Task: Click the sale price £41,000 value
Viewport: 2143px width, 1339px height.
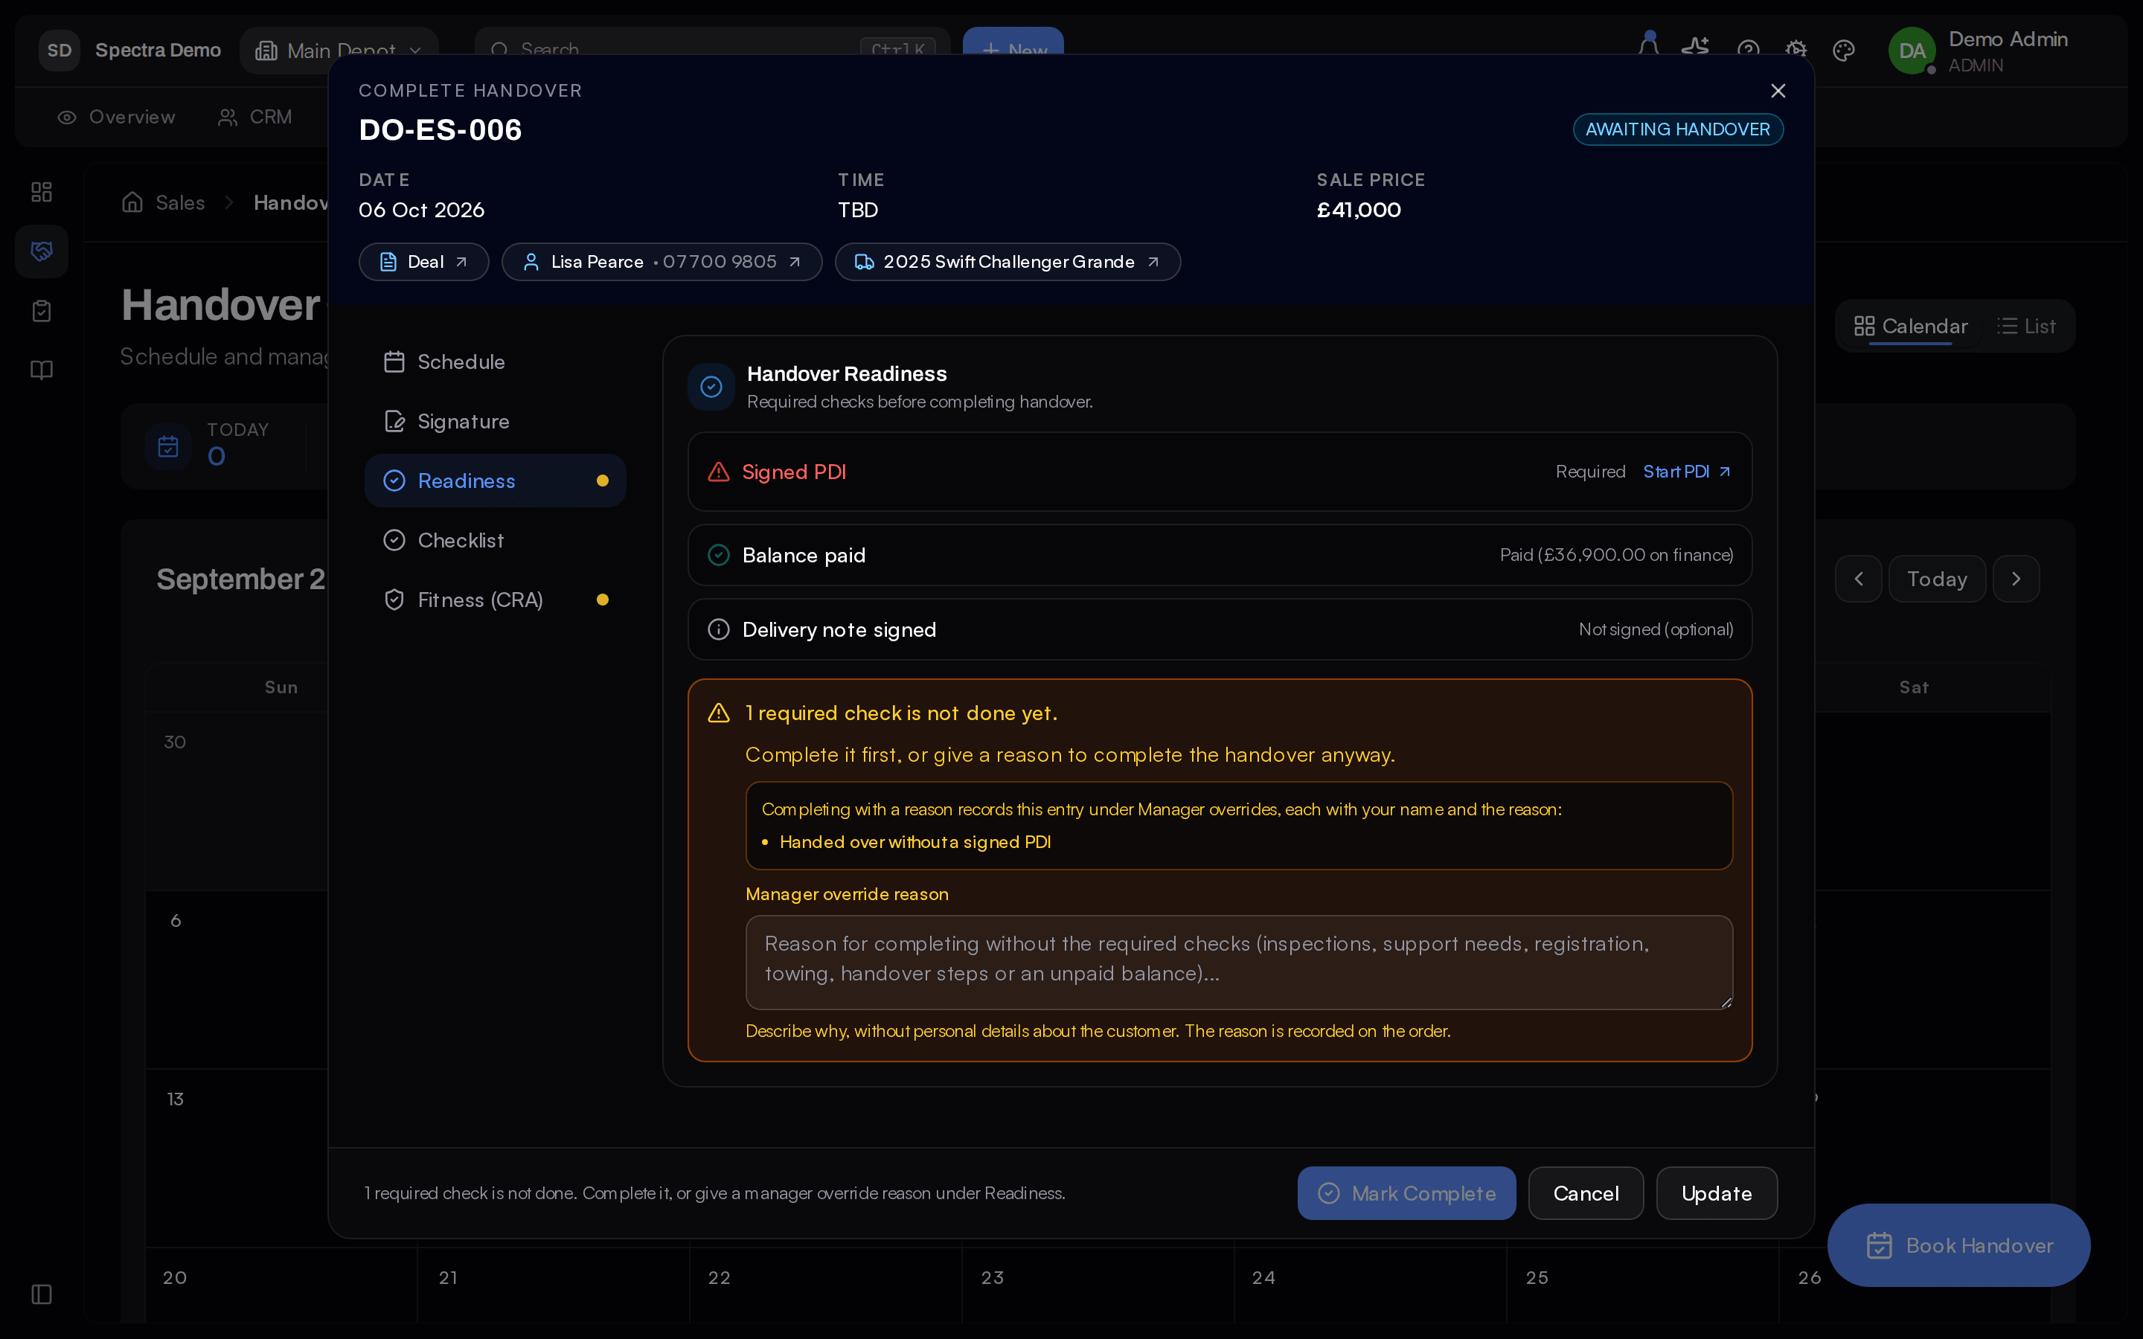Action: point(1359,210)
